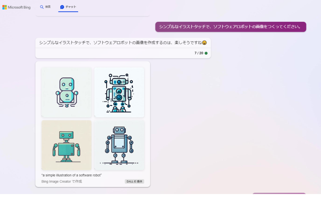The image size is (321, 210).
Task: Switch to the 検索 tab
Action: [x=46, y=7]
